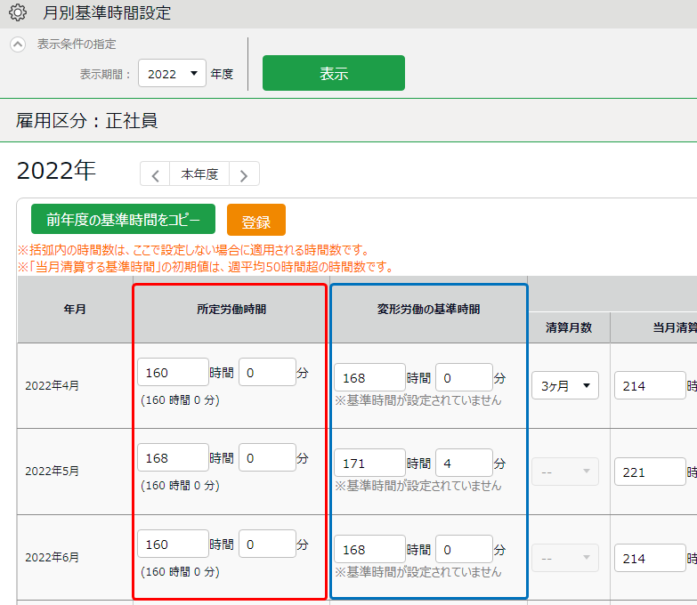Click 変形労働 minutes field for 2022年6月
Image resolution: width=697 pixels, height=605 pixels.
tap(464, 549)
